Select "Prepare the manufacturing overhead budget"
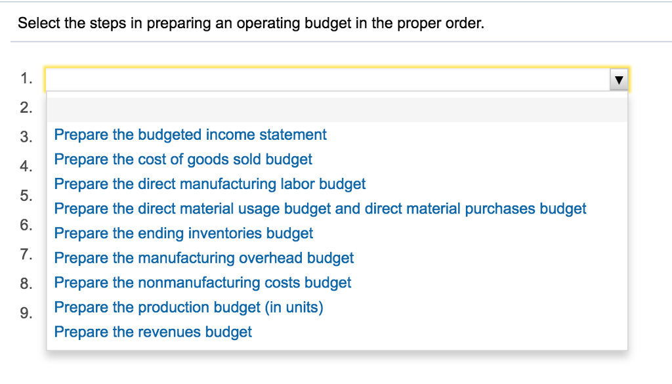Image resolution: width=672 pixels, height=384 pixels. tap(204, 257)
